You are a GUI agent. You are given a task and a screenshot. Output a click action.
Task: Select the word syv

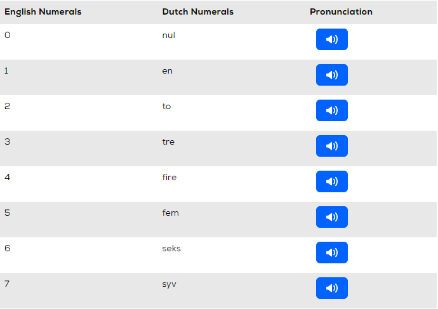point(169,284)
